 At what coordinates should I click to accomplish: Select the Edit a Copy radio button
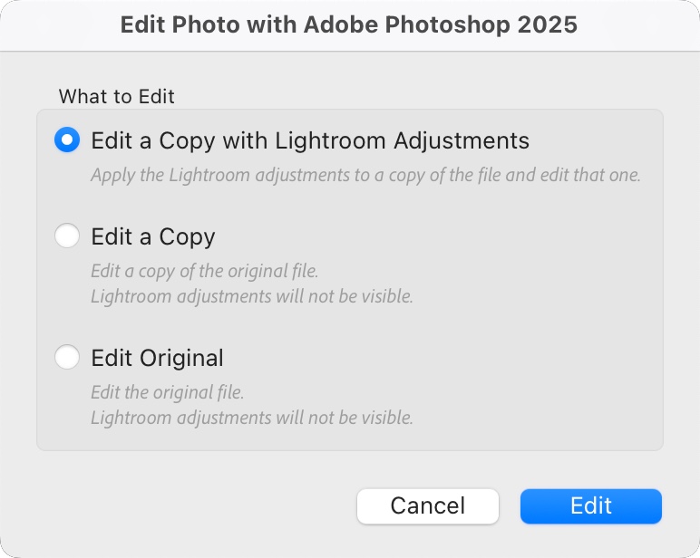67,236
